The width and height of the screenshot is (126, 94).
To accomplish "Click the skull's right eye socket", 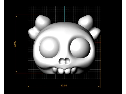I will coord(80,48).
